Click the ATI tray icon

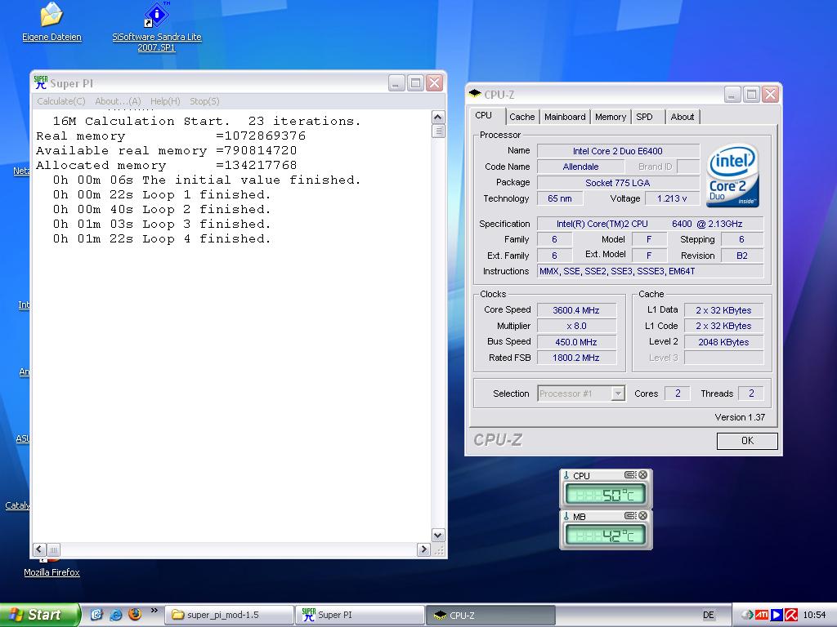pos(762,615)
